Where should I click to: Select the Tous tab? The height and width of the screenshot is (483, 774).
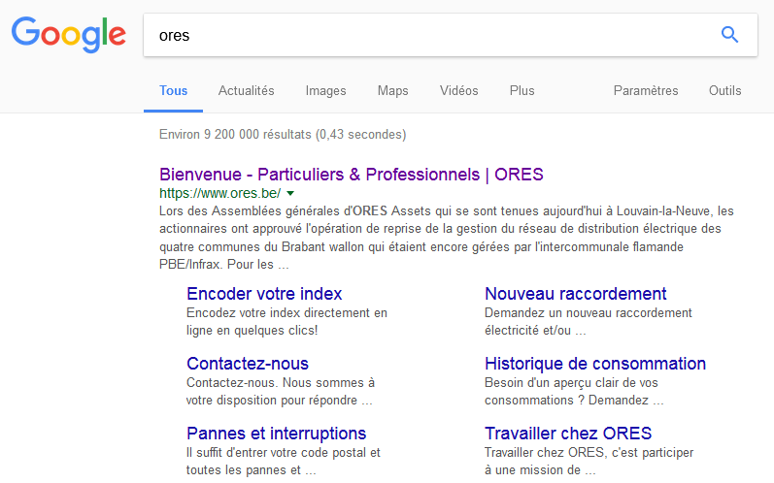[x=173, y=91]
